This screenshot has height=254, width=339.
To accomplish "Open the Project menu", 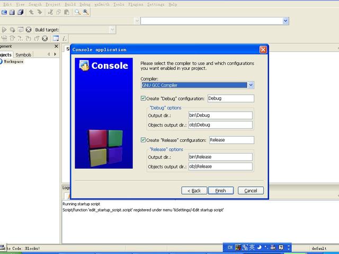I will pos(53,4).
